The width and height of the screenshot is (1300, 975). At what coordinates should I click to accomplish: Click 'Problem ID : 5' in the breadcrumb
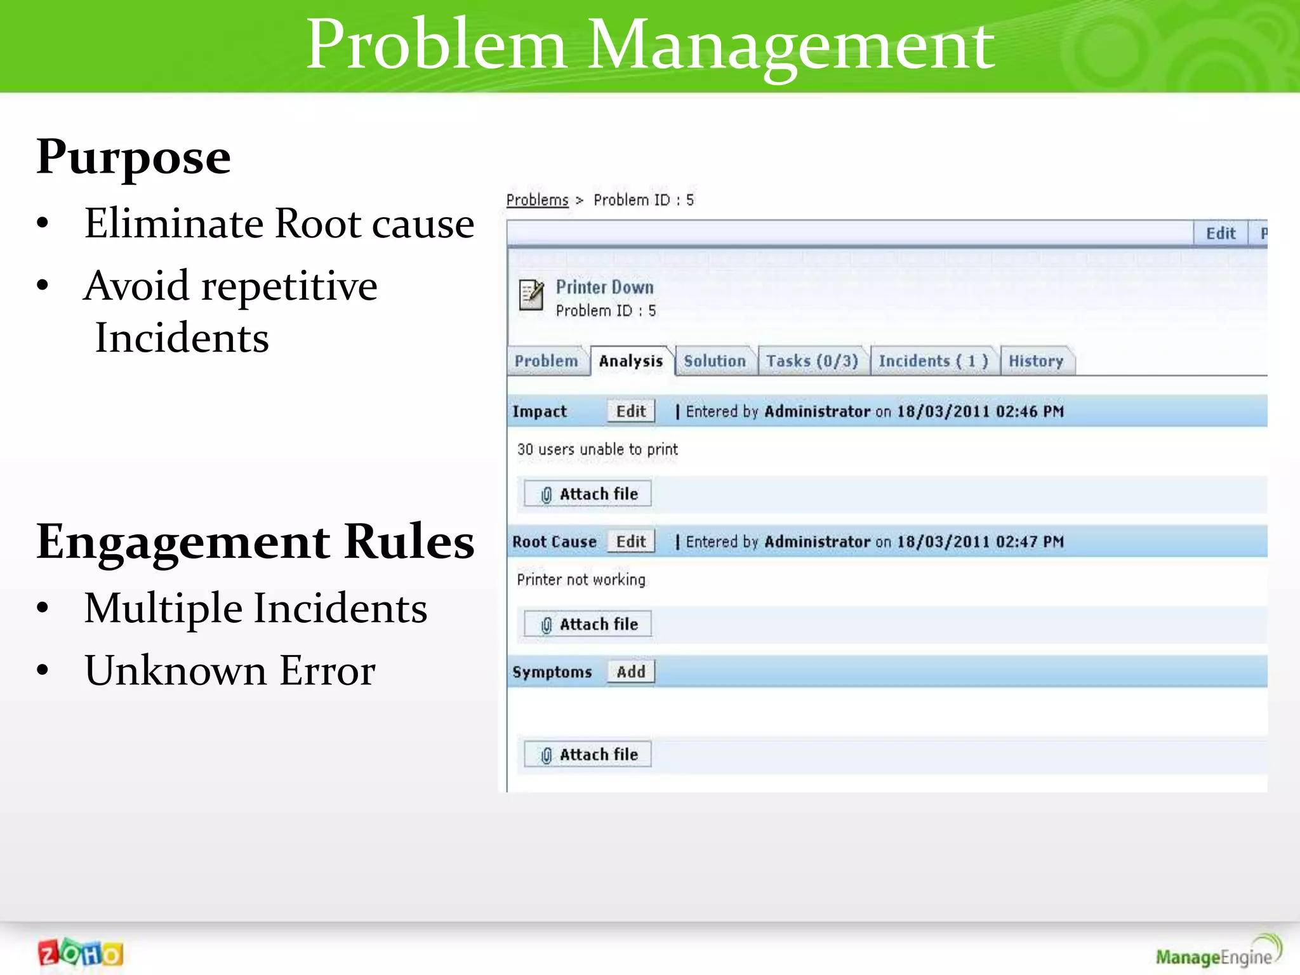pyautogui.click(x=644, y=200)
